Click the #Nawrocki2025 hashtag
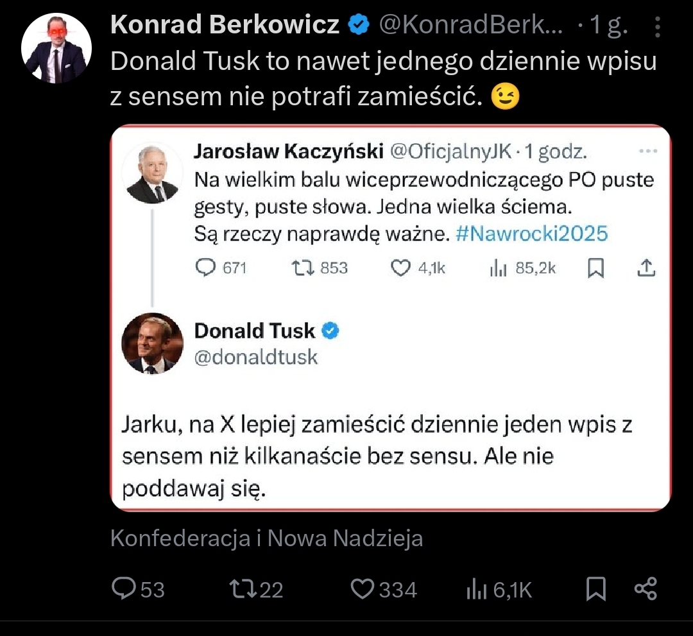Viewport: 693px width, 636px height. tap(531, 234)
